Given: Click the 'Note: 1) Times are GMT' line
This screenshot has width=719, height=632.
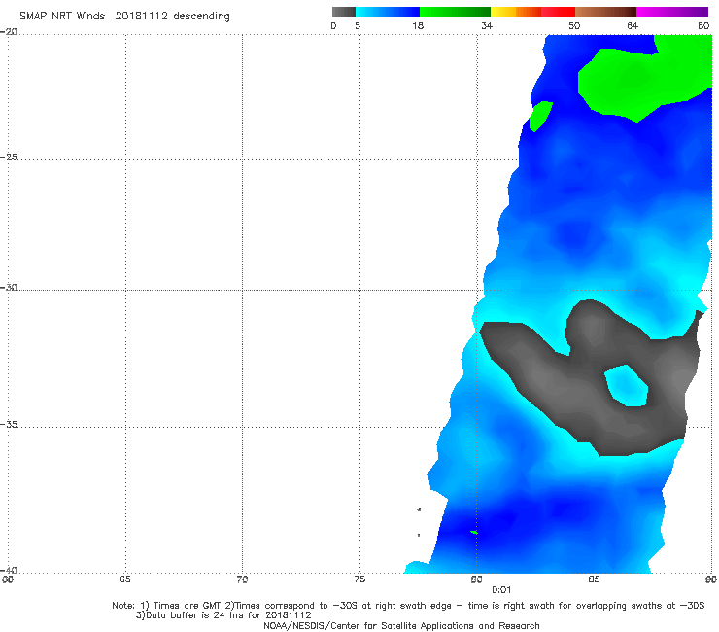Looking at the screenshot, I should pos(408,606).
